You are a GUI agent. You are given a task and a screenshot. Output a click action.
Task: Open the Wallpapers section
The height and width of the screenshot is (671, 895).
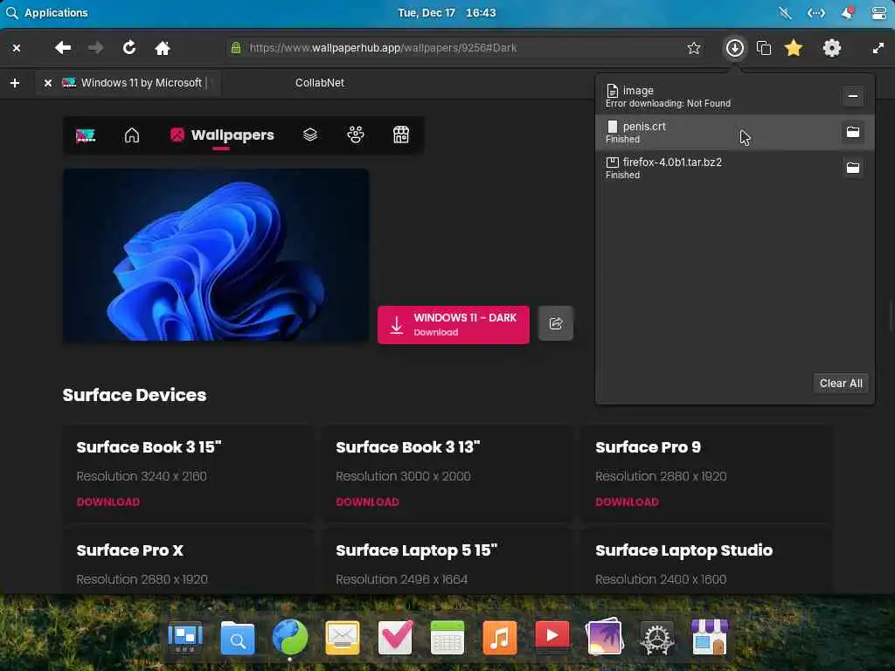click(x=222, y=135)
